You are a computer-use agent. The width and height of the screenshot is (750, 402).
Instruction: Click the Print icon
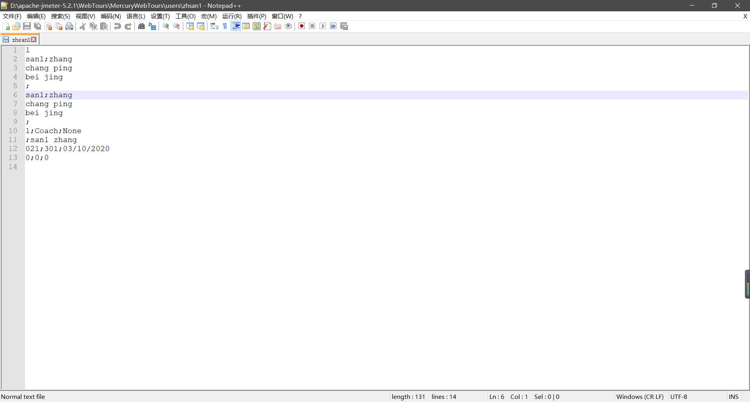click(x=70, y=26)
